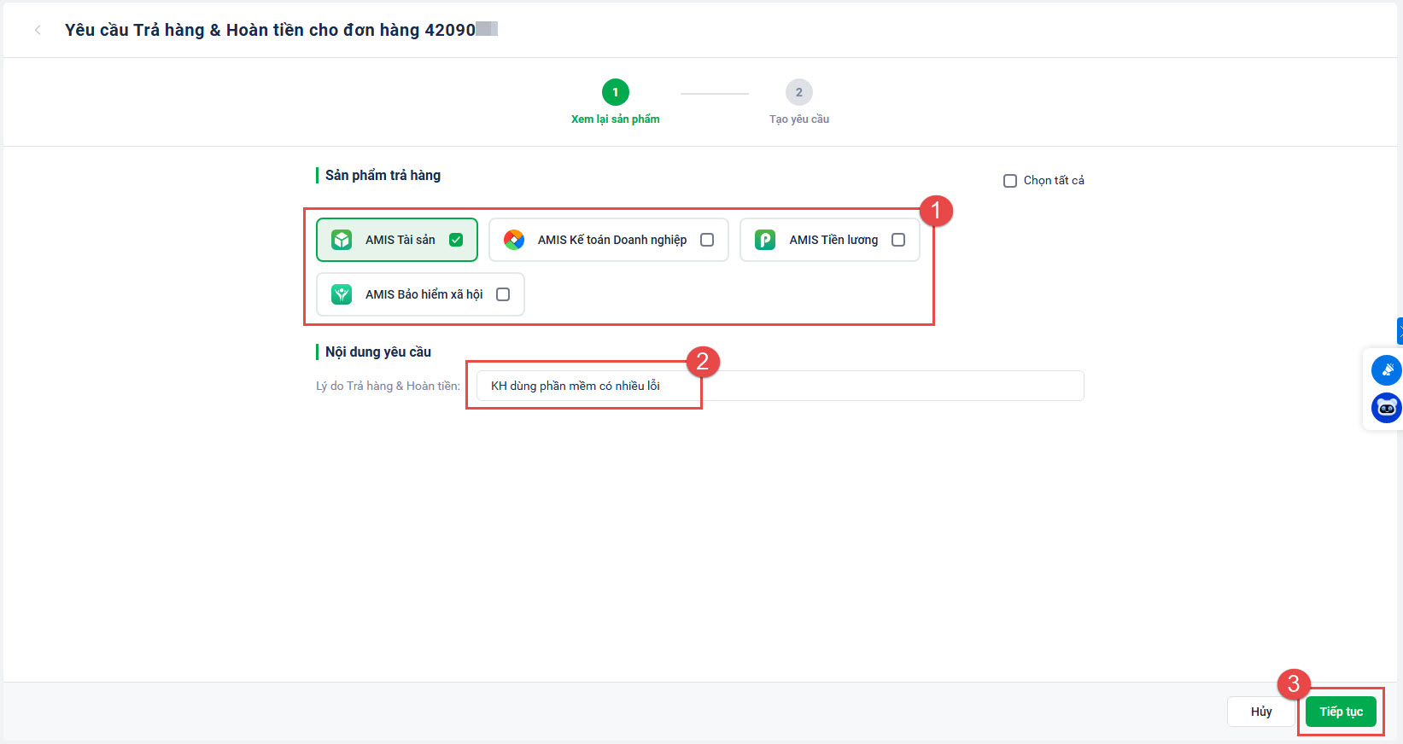
Task: Click the green step 1 circle
Action: coord(616,92)
